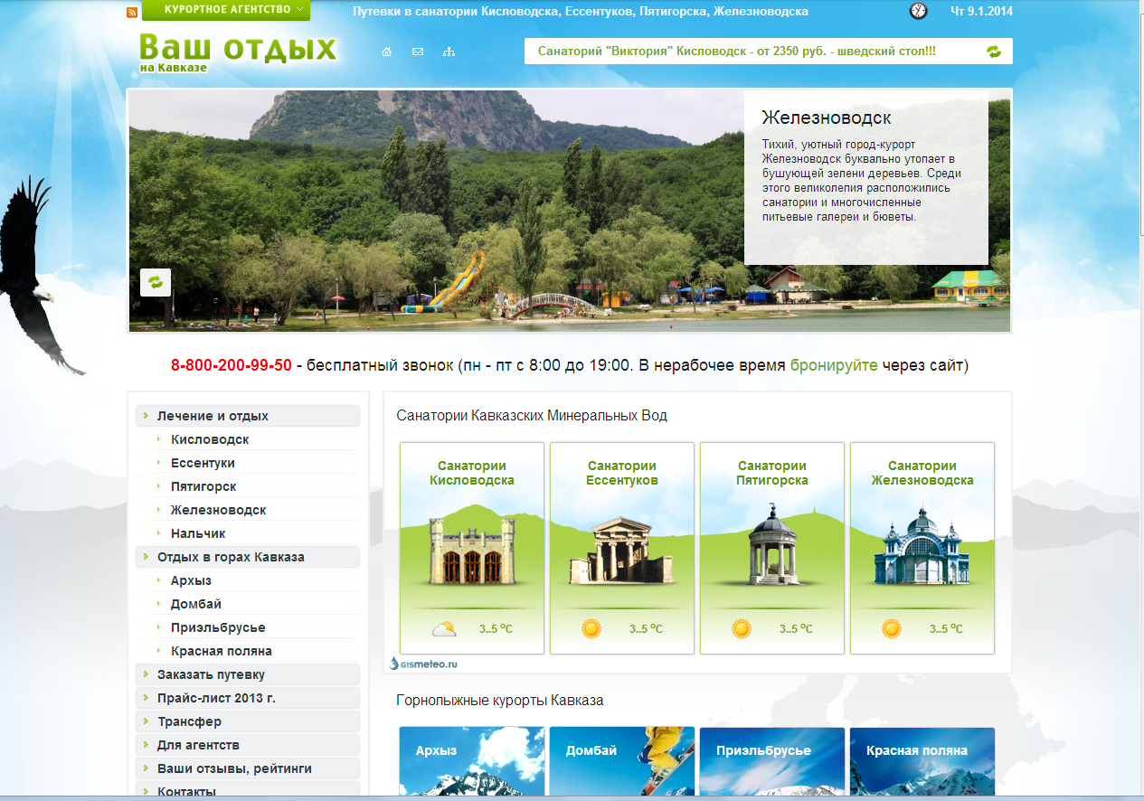Open the sitemap icon
1144x801 pixels.
tap(449, 52)
